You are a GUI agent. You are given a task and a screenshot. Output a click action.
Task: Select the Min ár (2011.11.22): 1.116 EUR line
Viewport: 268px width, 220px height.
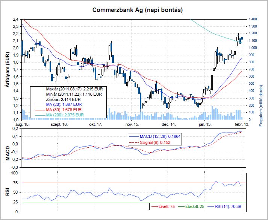tap(74, 94)
